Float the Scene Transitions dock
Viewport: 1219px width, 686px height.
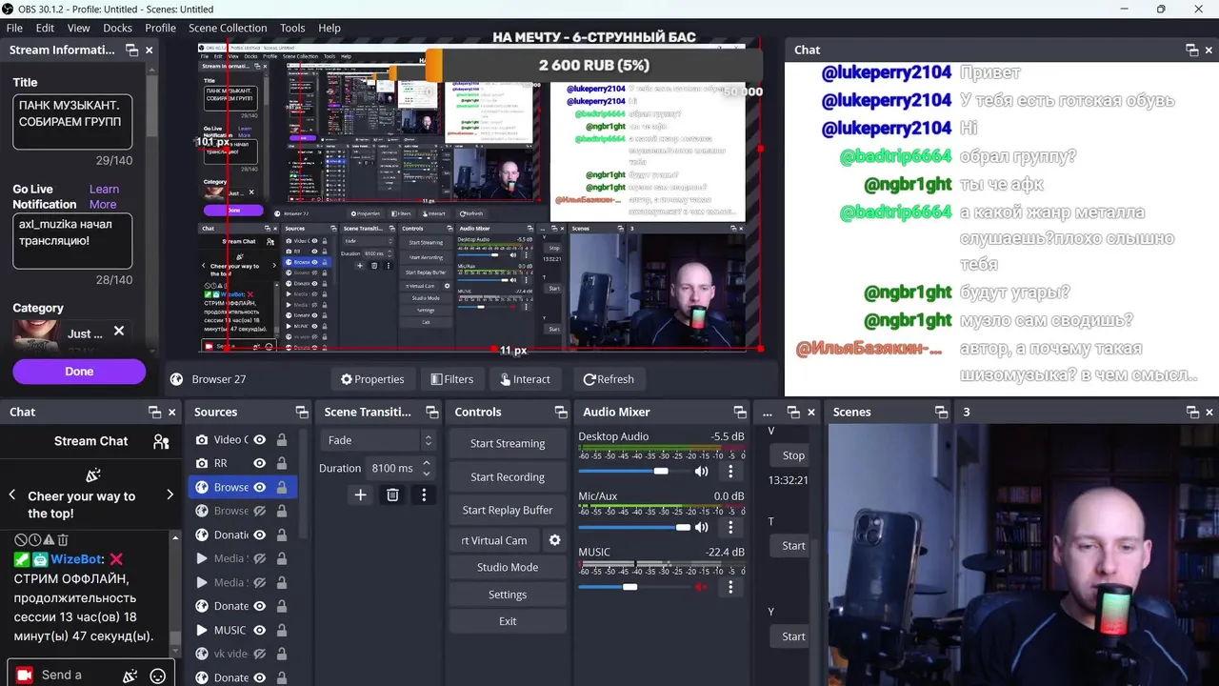coord(431,412)
